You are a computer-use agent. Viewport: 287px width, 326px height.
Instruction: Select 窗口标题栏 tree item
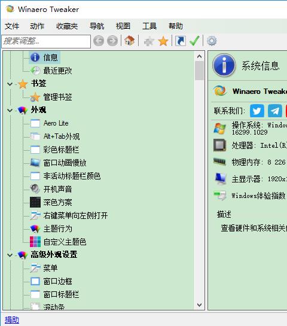pyautogui.click(x=61, y=295)
